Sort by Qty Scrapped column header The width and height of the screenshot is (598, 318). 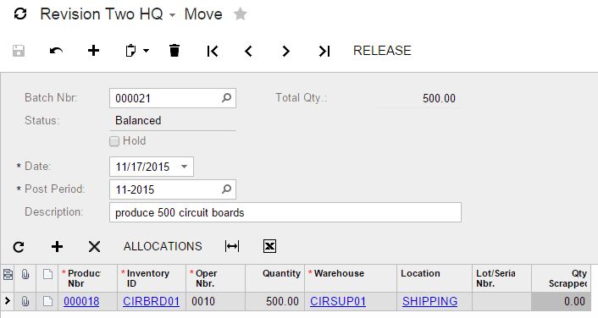pyautogui.click(x=561, y=278)
